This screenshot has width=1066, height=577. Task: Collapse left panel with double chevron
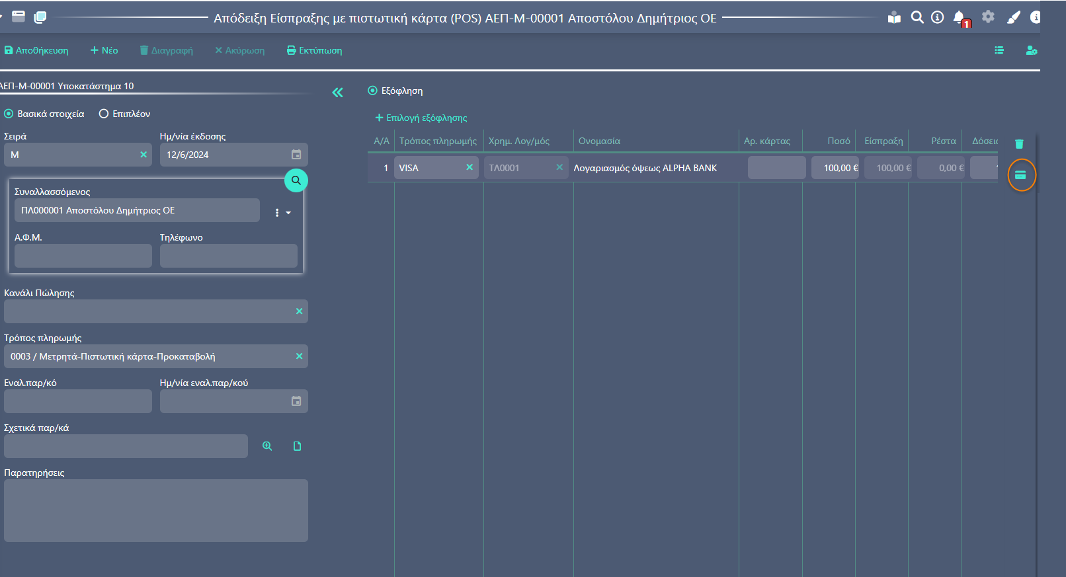pos(337,93)
